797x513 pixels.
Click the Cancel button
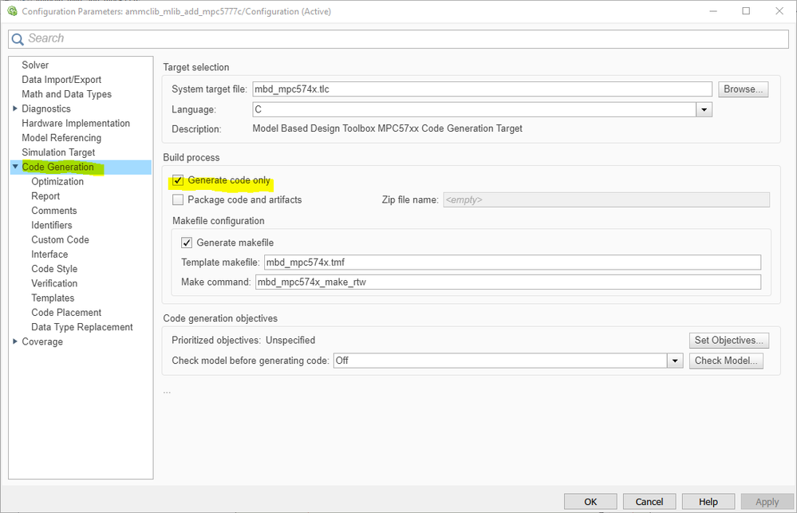(x=649, y=502)
